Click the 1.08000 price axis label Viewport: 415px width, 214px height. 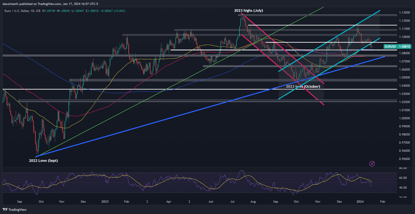pos(404,53)
